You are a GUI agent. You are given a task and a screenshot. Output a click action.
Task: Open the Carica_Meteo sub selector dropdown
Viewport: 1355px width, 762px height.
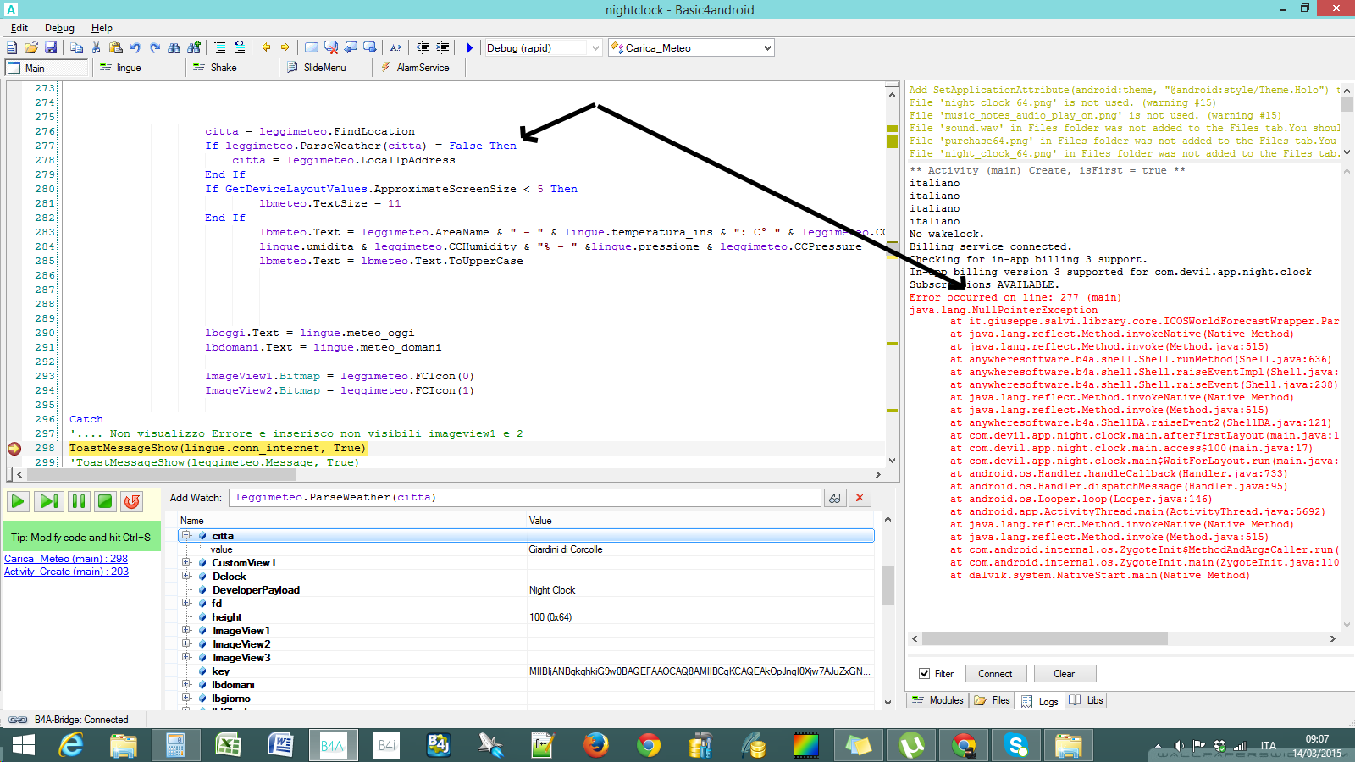(767, 48)
